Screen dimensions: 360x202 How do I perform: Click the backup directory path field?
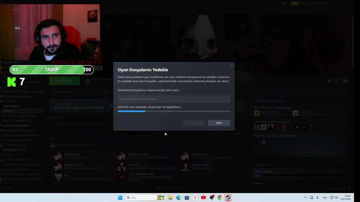(174, 99)
